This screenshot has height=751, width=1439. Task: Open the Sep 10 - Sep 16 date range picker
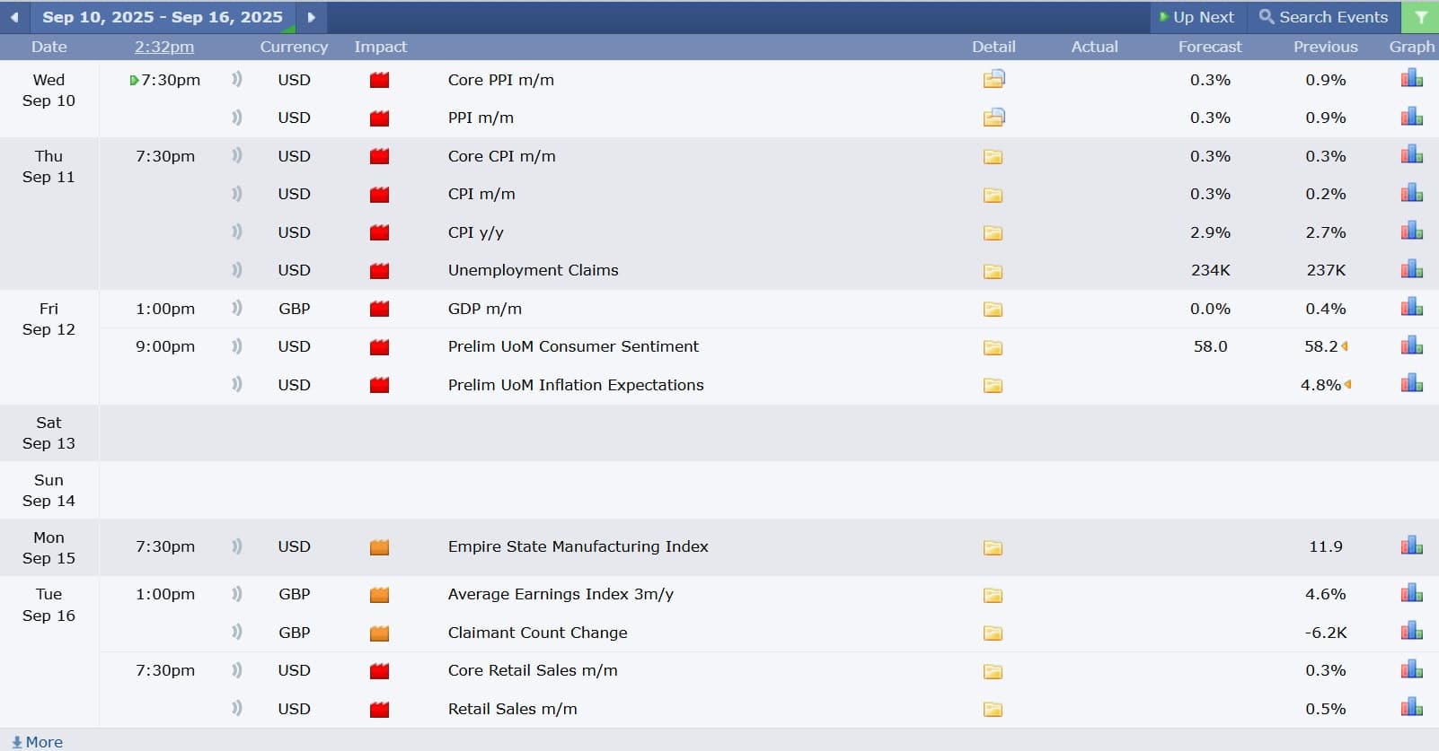click(163, 17)
